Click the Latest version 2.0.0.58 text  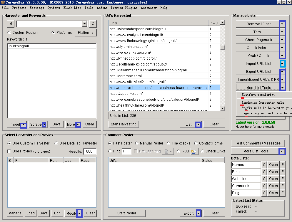click(x=255, y=122)
